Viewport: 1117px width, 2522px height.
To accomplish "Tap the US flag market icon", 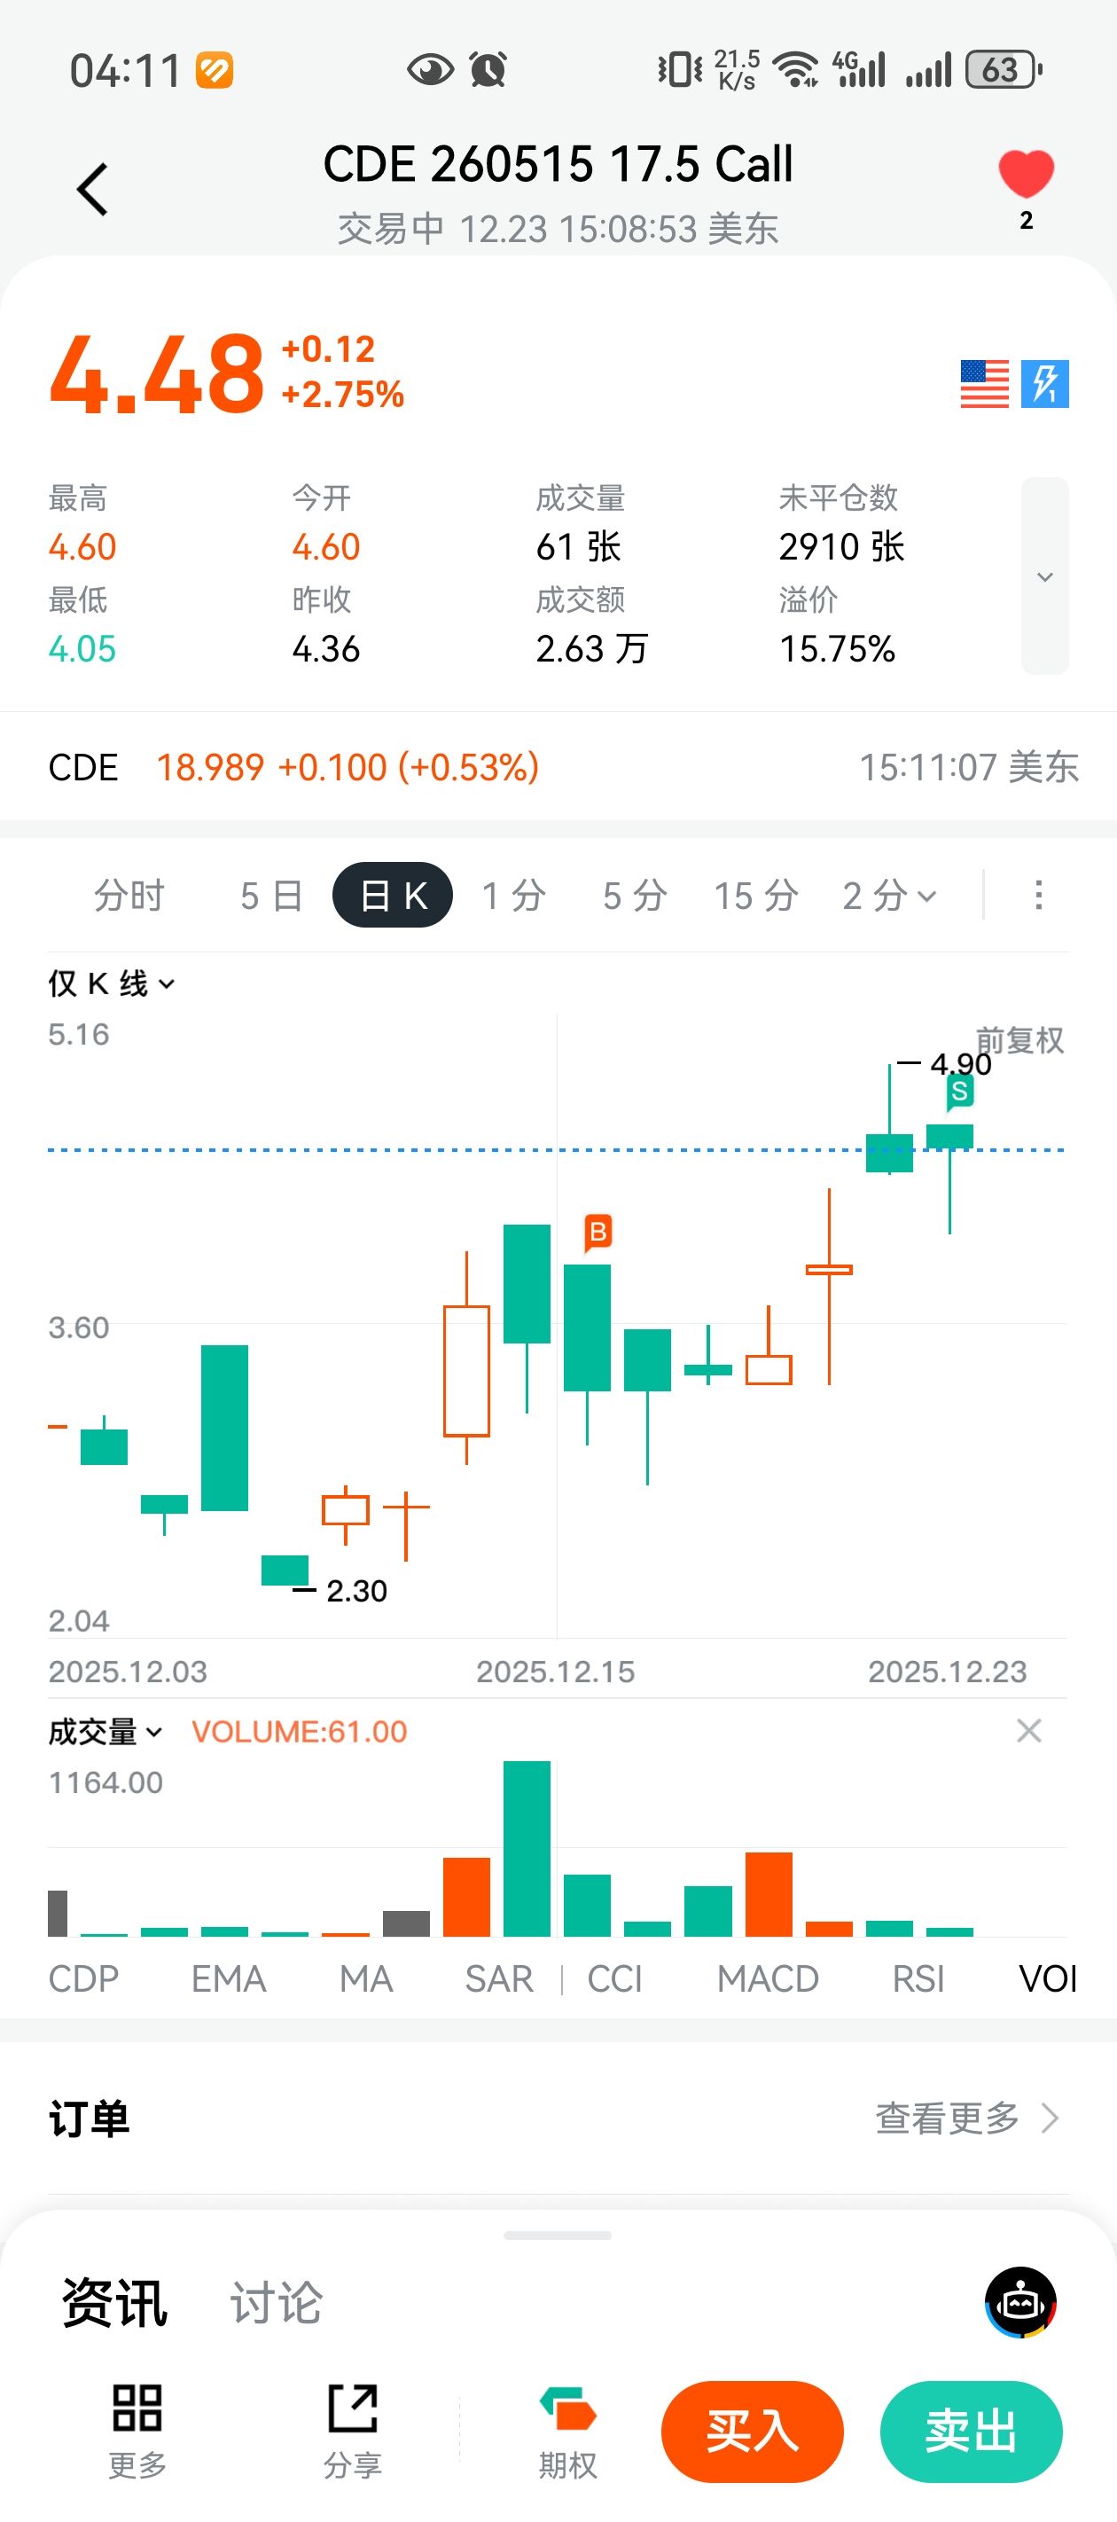I will (x=984, y=384).
